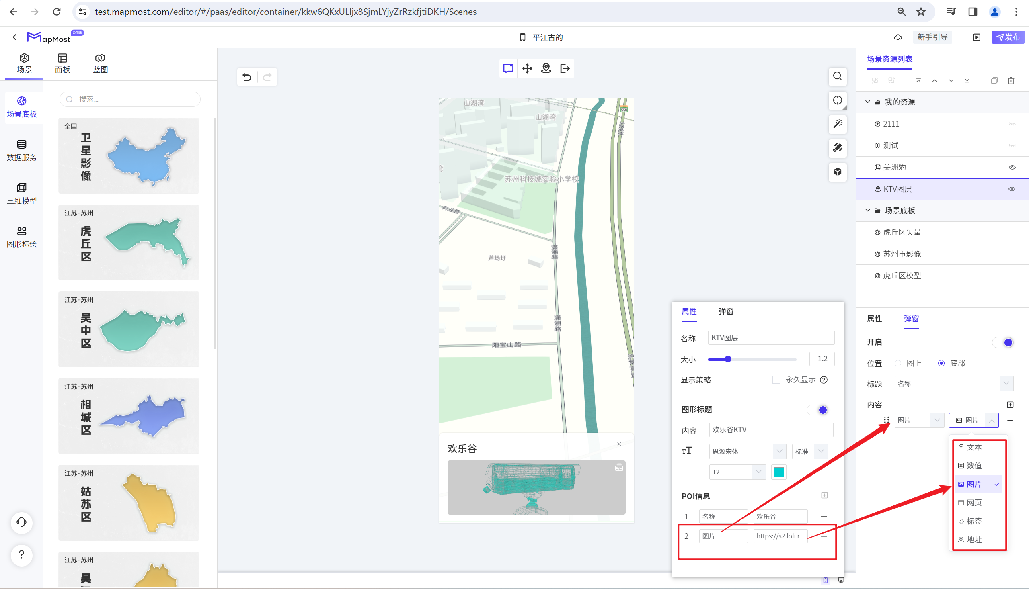Open 数据服务 in the sidebar
The height and width of the screenshot is (589, 1029).
22,151
